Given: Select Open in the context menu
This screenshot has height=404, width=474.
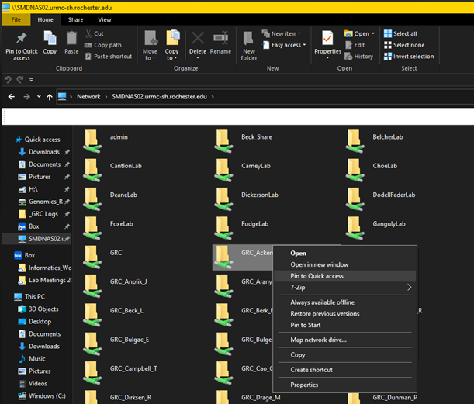Looking at the screenshot, I should (x=344, y=254).
